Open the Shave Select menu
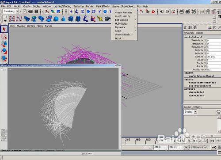The image size is (221, 160). 128,6
